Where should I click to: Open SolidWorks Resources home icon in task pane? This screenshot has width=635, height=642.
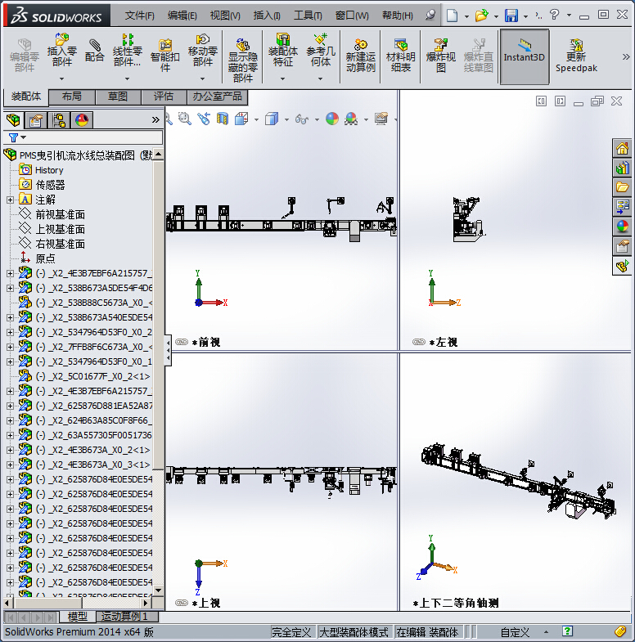tap(622, 148)
